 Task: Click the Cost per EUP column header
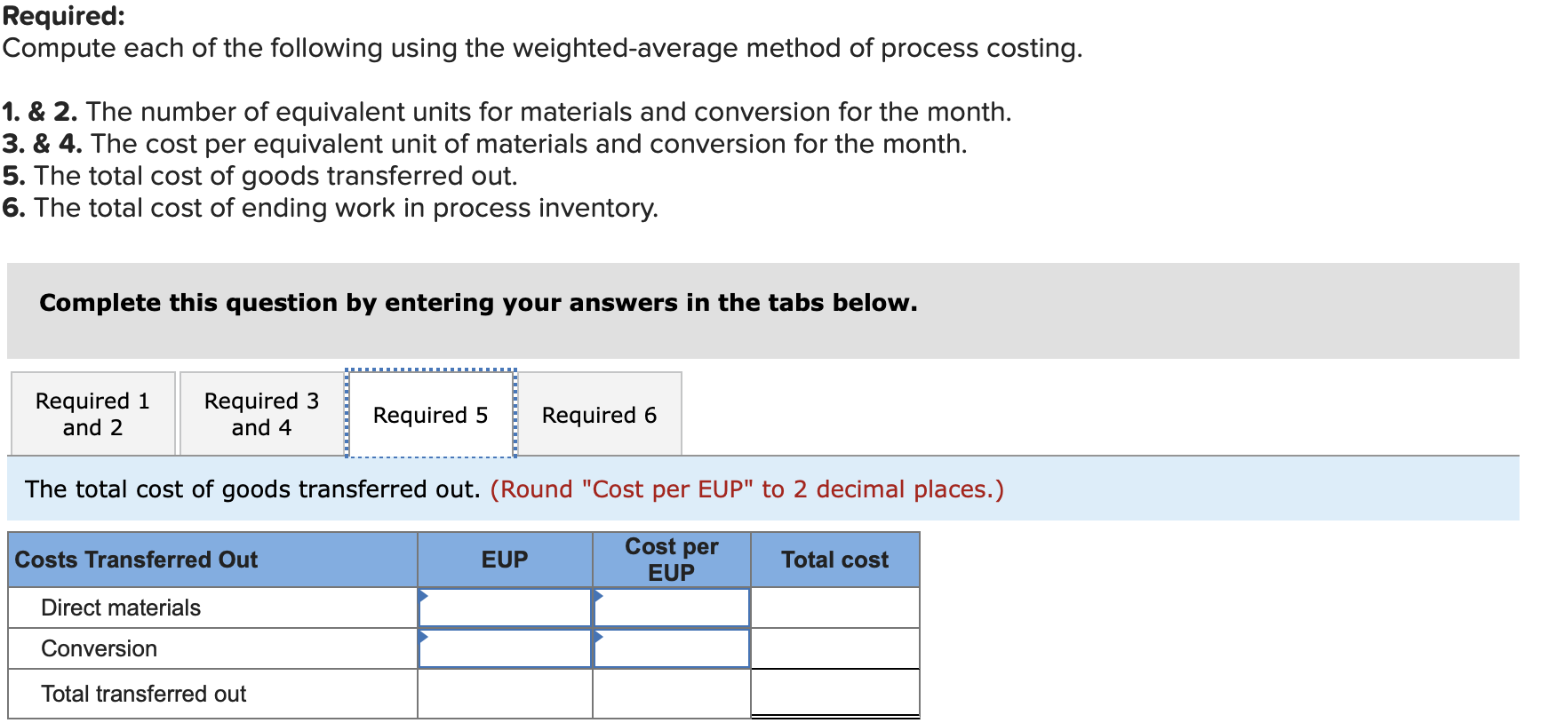672,559
